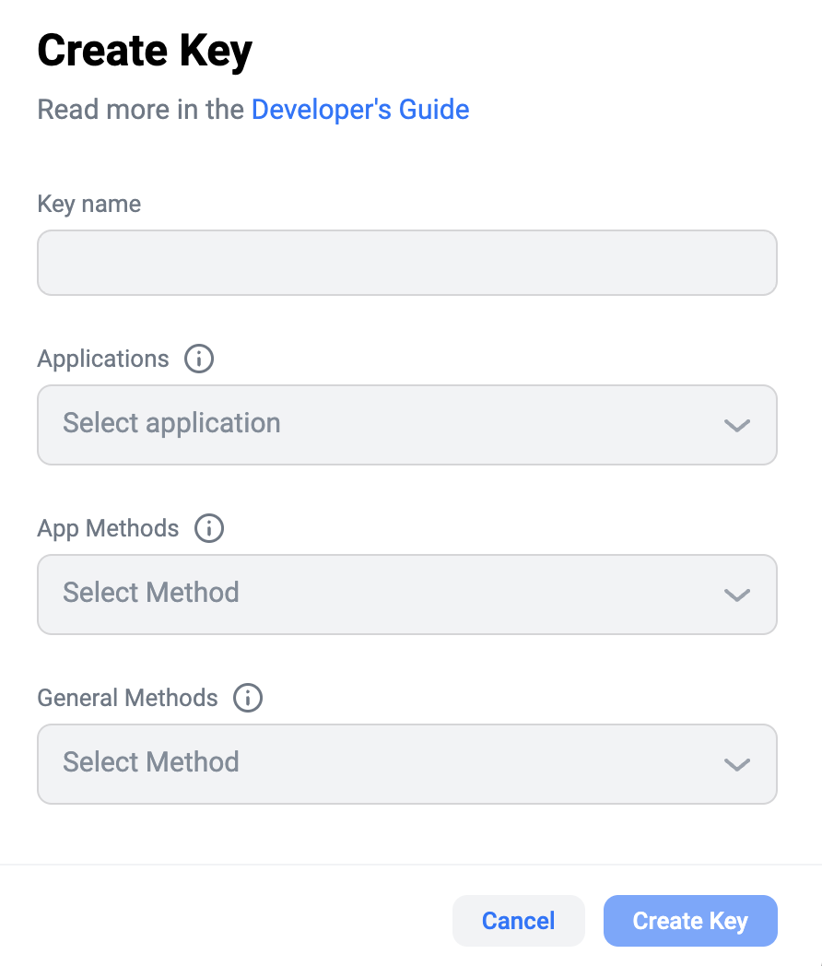The height and width of the screenshot is (966, 822).
Task: Focus the Key name text field
Action: 406,263
